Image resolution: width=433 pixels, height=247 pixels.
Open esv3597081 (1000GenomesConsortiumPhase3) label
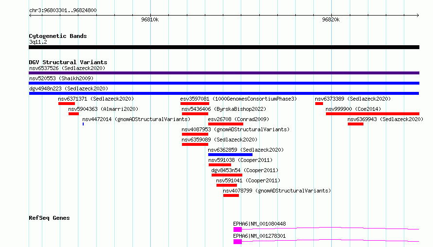238,99
